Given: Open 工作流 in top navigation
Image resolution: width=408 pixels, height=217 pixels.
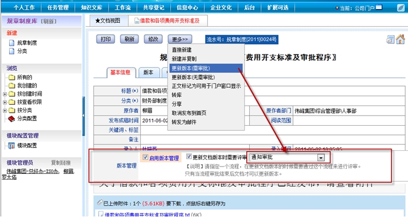Looking at the screenshot, I should click(x=123, y=7).
